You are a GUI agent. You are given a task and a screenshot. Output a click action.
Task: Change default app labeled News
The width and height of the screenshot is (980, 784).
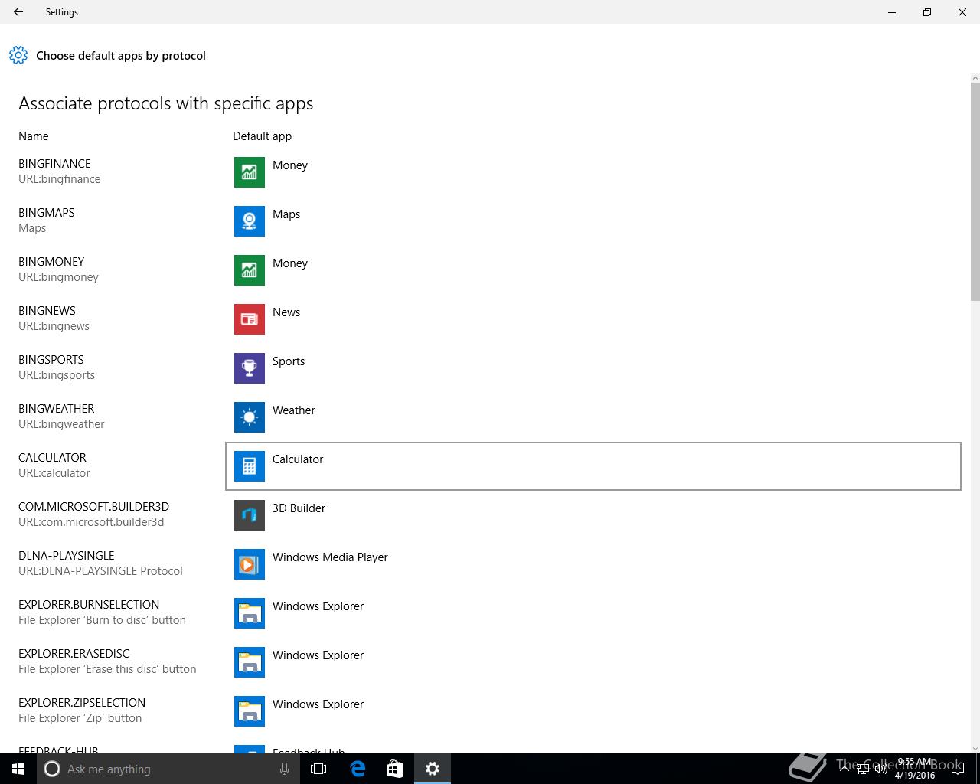[593, 319]
